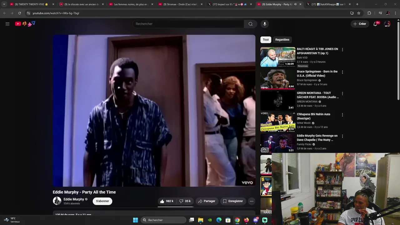Open the Bruce Springsteen video thumbnail
The height and width of the screenshot is (225, 400).
(278, 79)
